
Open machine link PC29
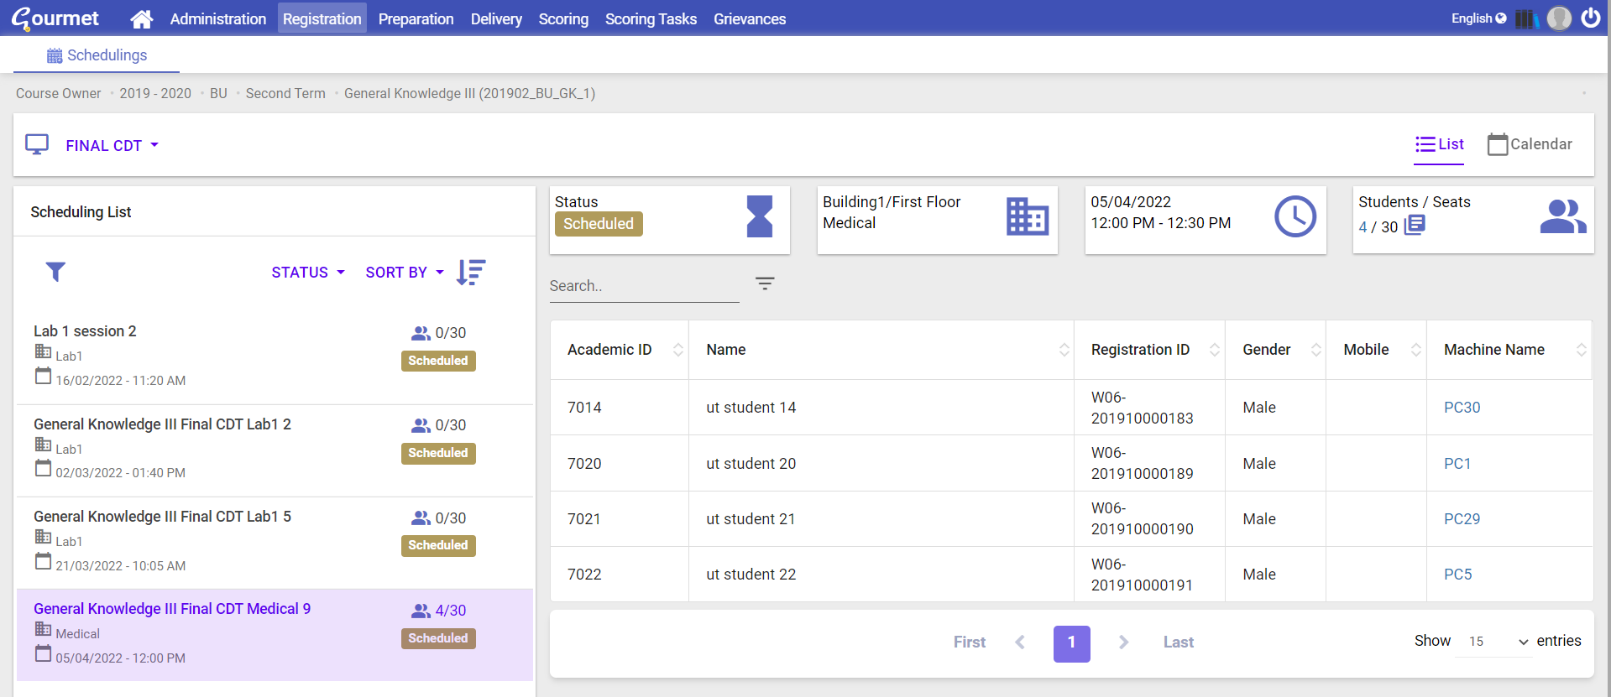tap(1462, 519)
